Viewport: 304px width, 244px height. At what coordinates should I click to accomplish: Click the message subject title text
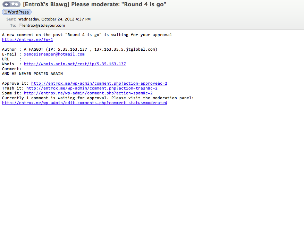pos(95,4)
